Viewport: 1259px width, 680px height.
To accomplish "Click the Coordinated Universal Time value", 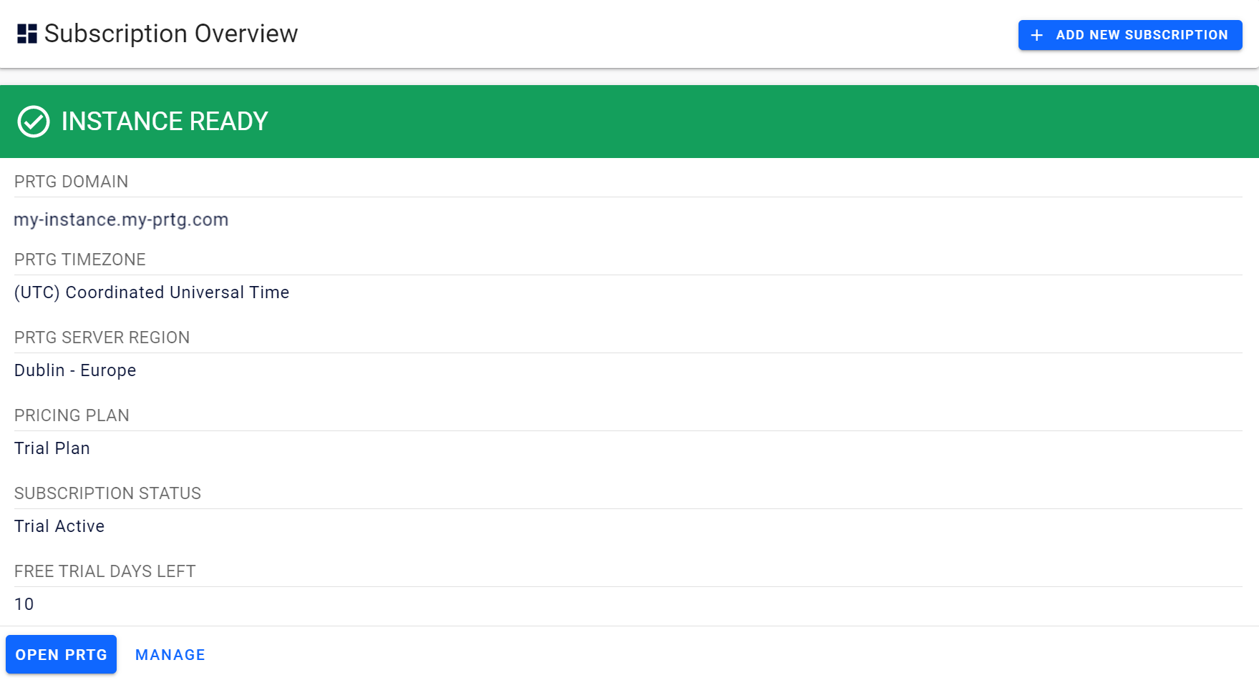I will click(x=152, y=292).
